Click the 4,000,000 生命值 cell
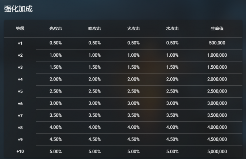The height and width of the screenshot is (159, 246). coord(217,128)
